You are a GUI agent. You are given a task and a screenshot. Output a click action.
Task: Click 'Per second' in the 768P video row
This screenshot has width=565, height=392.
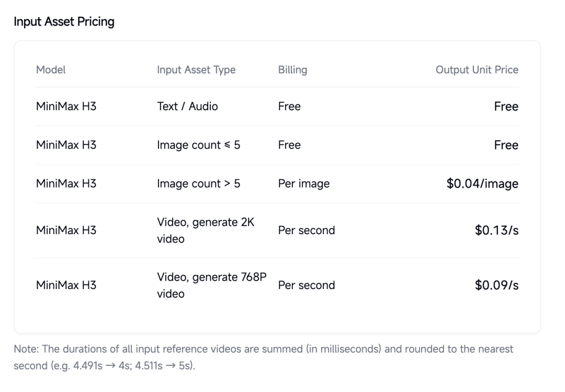307,285
